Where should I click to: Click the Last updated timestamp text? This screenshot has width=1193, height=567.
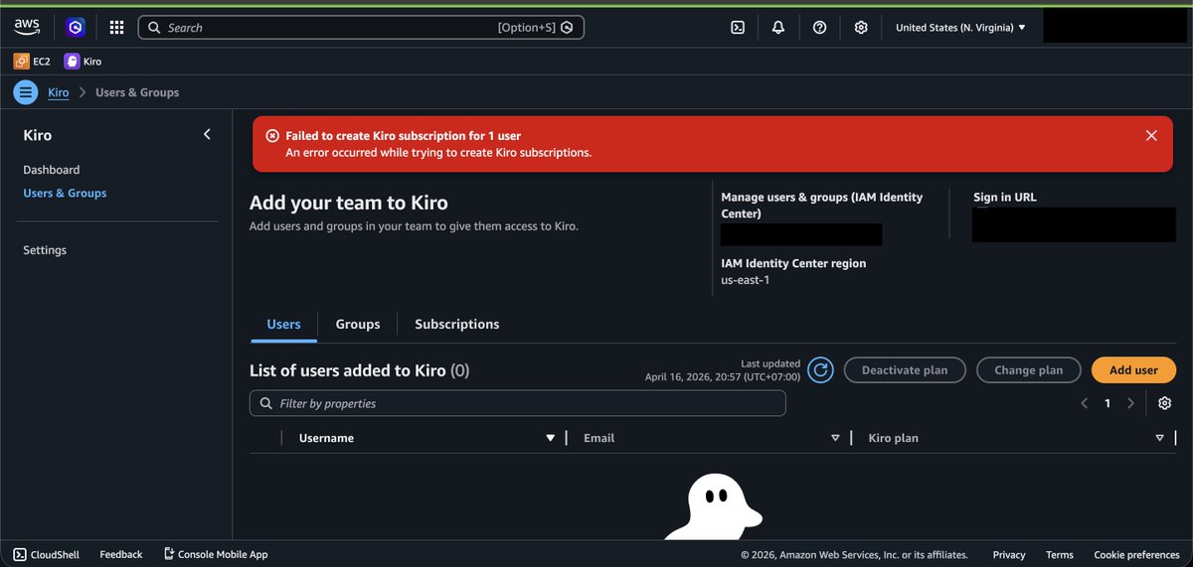coord(723,370)
